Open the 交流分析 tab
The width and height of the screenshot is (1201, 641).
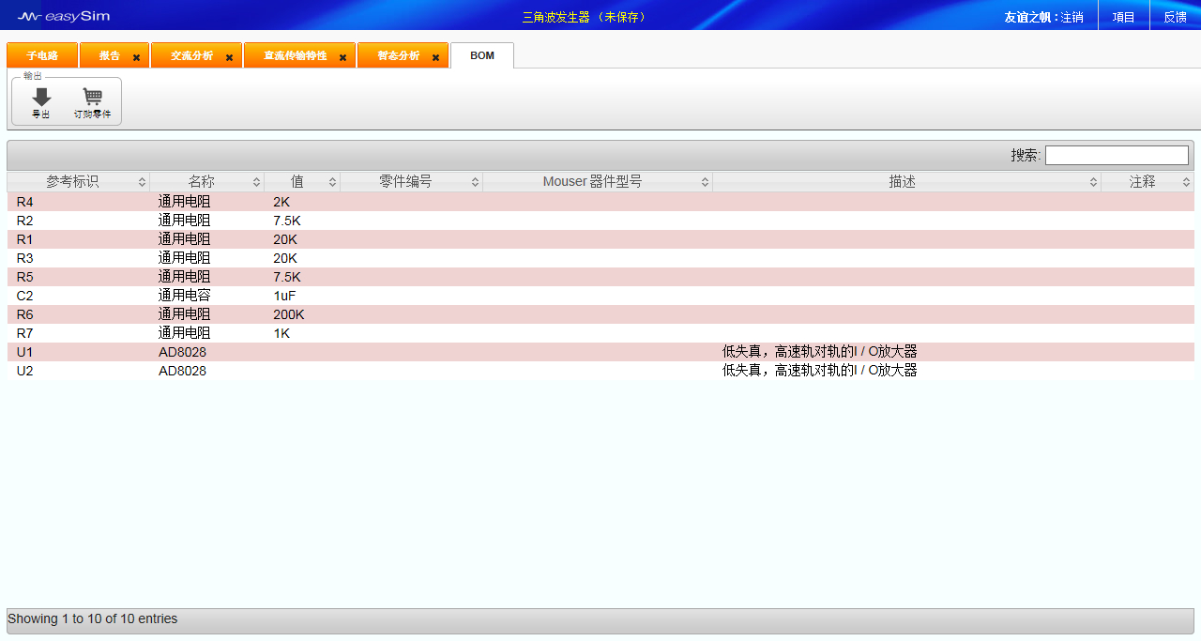[191, 55]
